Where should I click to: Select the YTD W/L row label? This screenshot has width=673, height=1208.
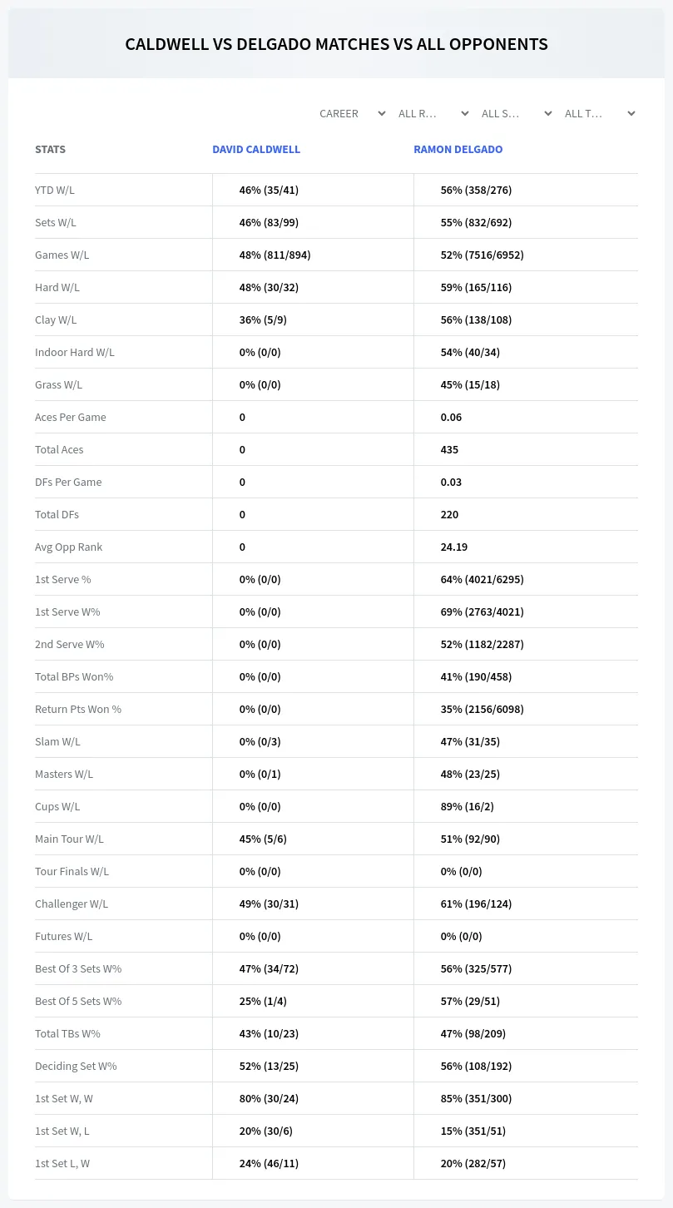pos(55,190)
